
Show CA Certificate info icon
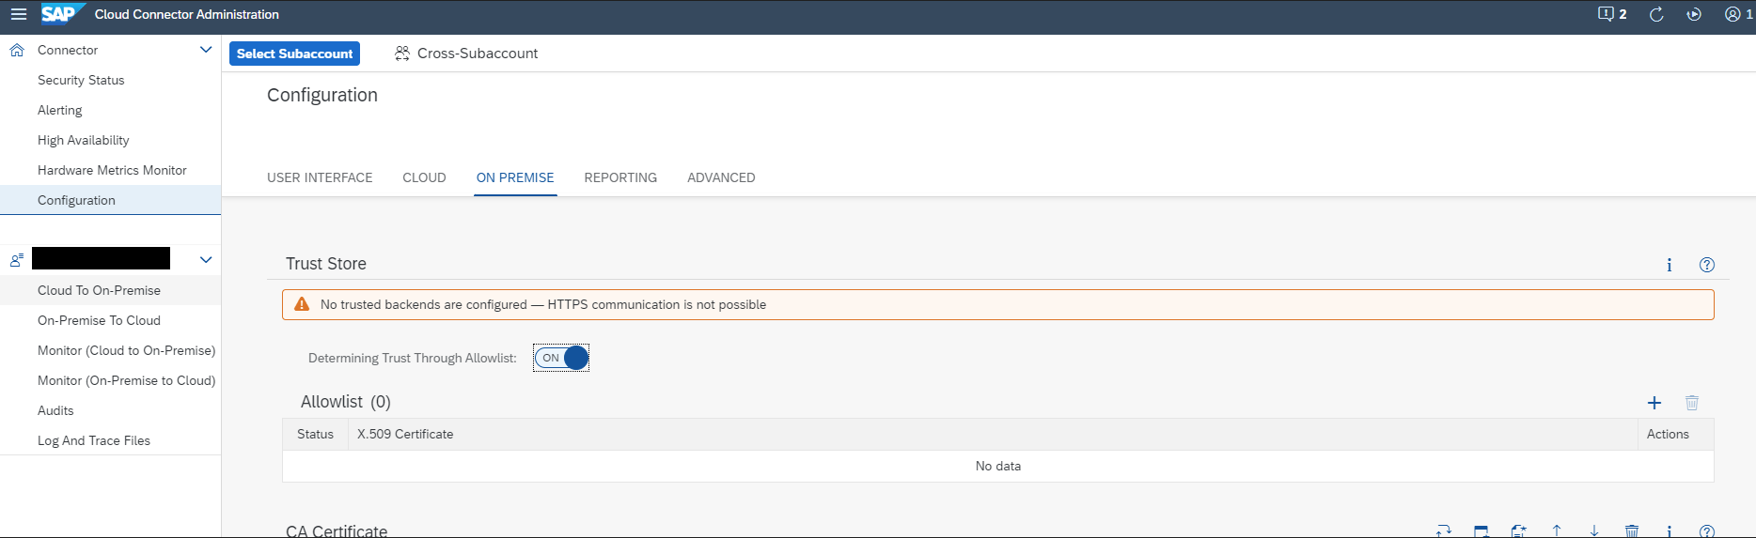tap(1670, 531)
